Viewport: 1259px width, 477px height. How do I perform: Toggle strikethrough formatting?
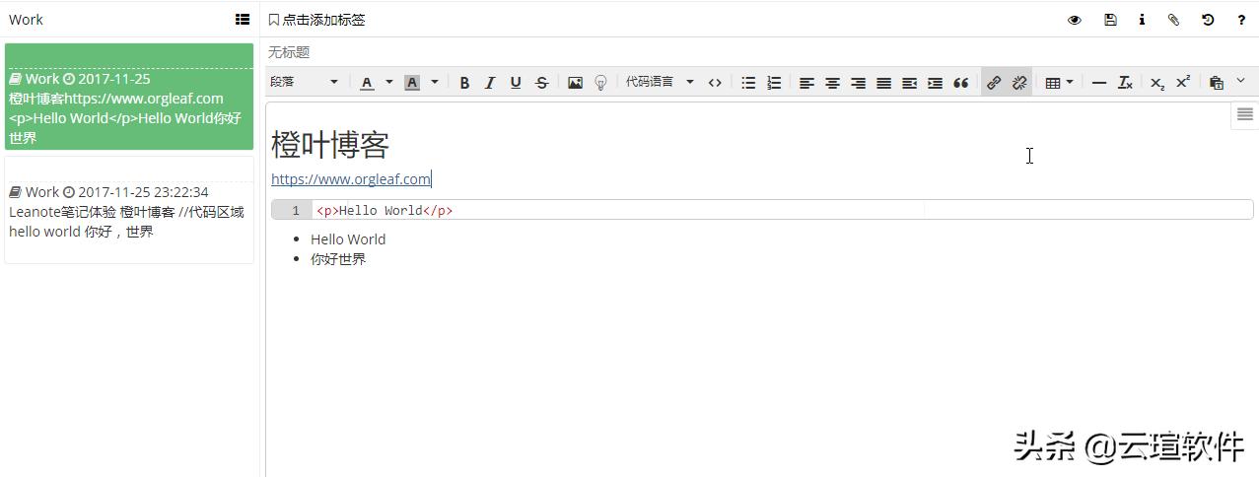(541, 83)
